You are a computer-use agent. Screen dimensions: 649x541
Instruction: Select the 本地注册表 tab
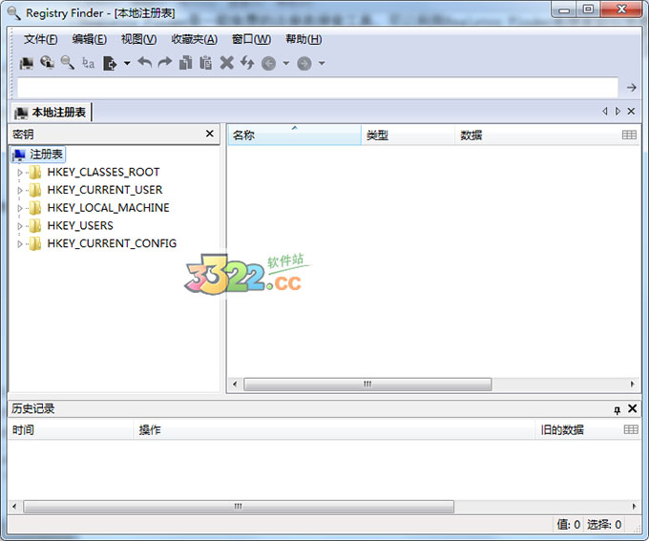[51, 113]
